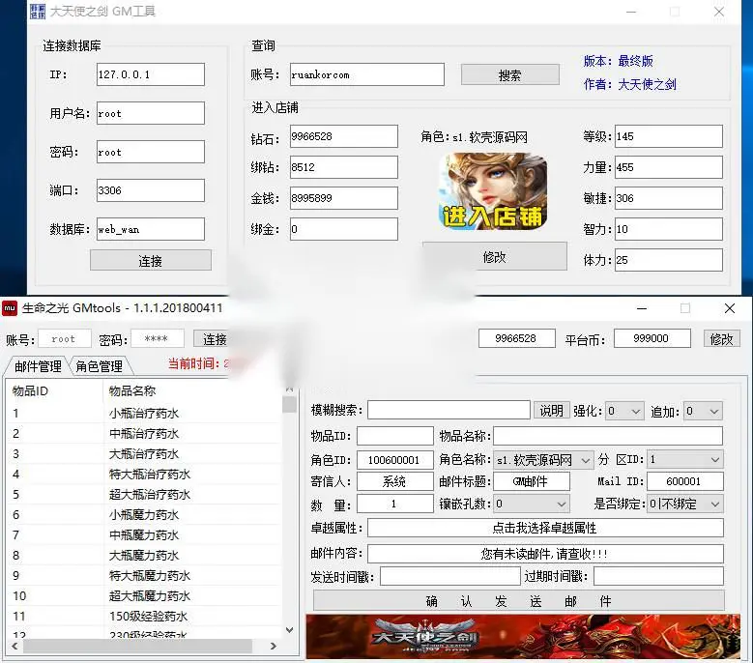Click the 钻石 input field
The height and width of the screenshot is (663, 753).
344,136
